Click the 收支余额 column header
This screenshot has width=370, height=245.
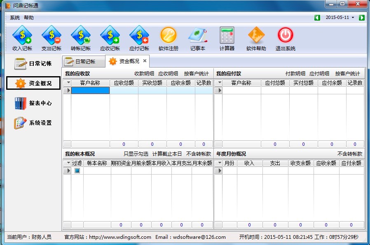coord(301,163)
